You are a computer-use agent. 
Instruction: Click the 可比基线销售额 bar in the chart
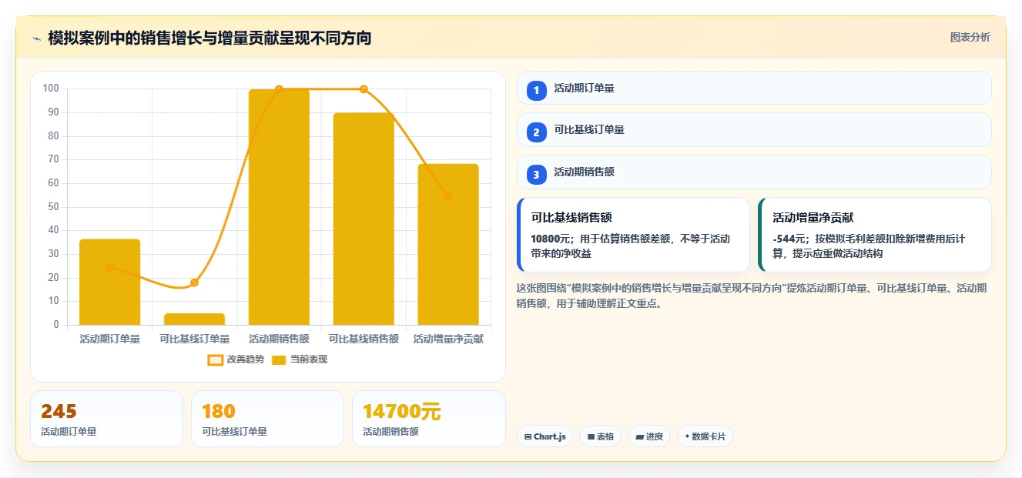point(364,219)
